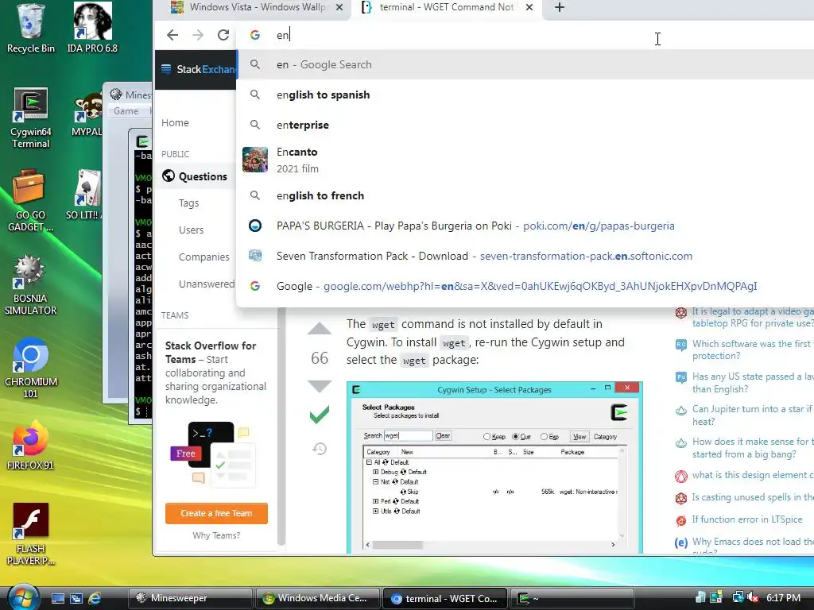Image resolution: width=814 pixels, height=610 pixels.
Task: Open a new browser tab with plus
Action: pyautogui.click(x=559, y=7)
